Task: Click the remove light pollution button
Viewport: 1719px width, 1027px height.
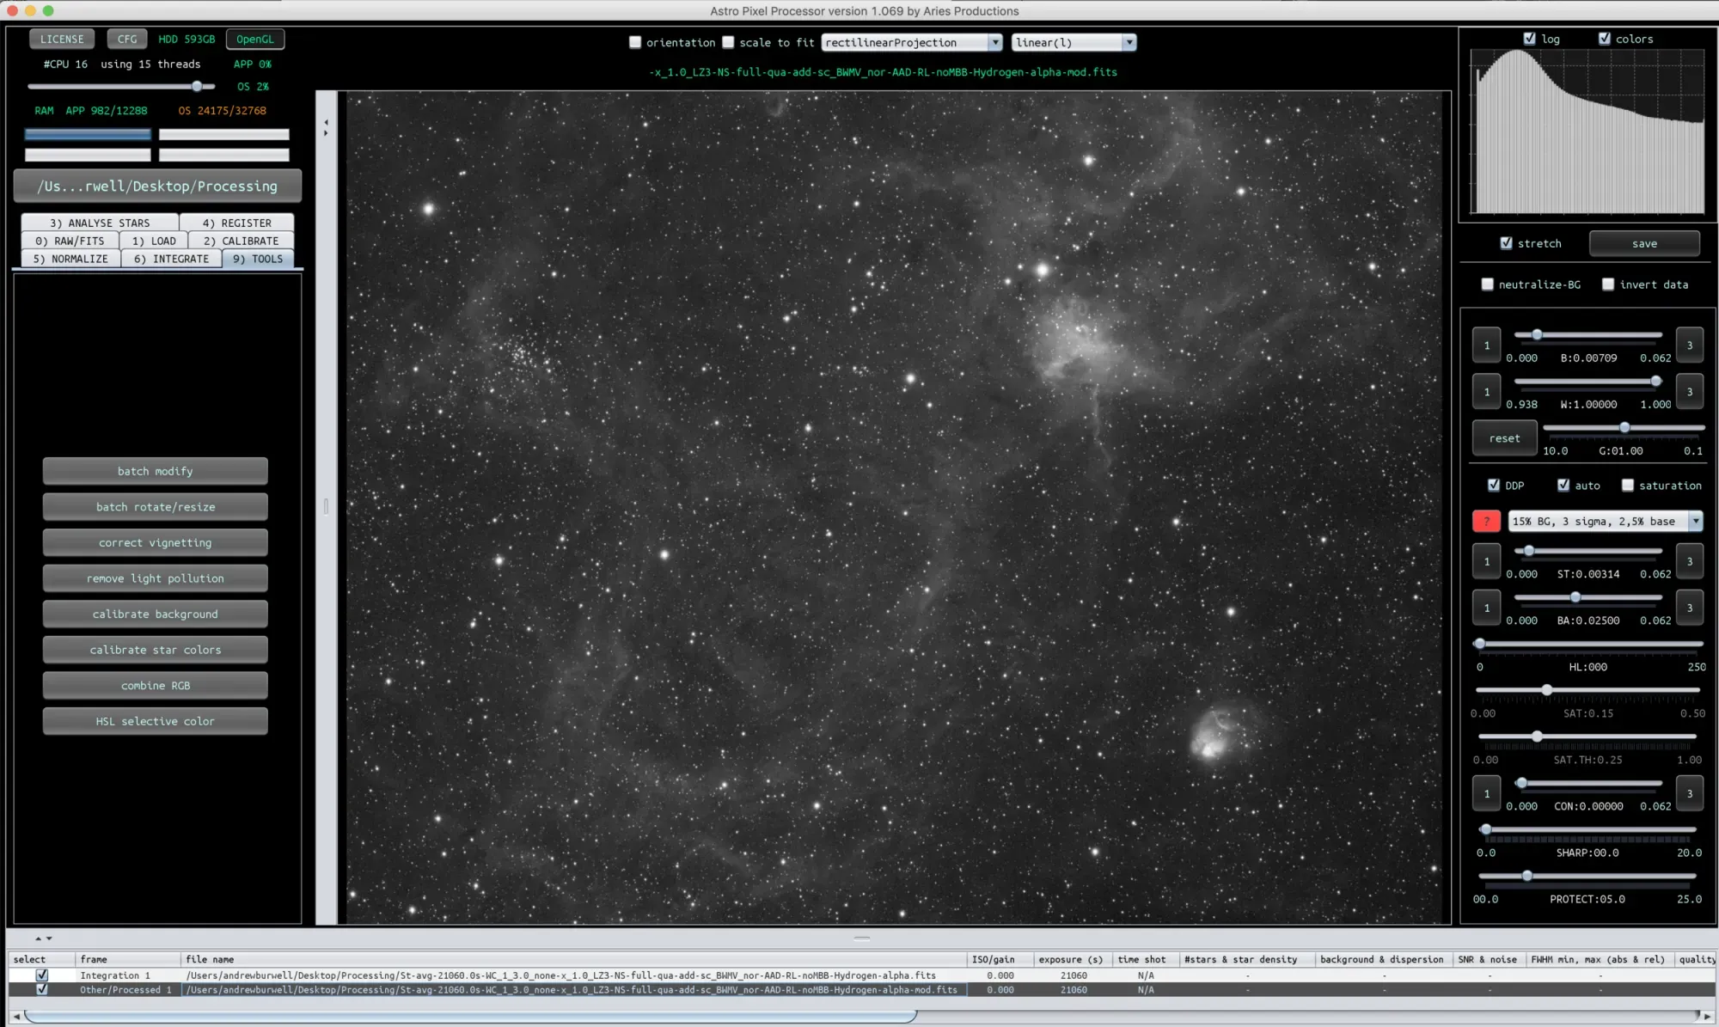Action: [x=155, y=578]
